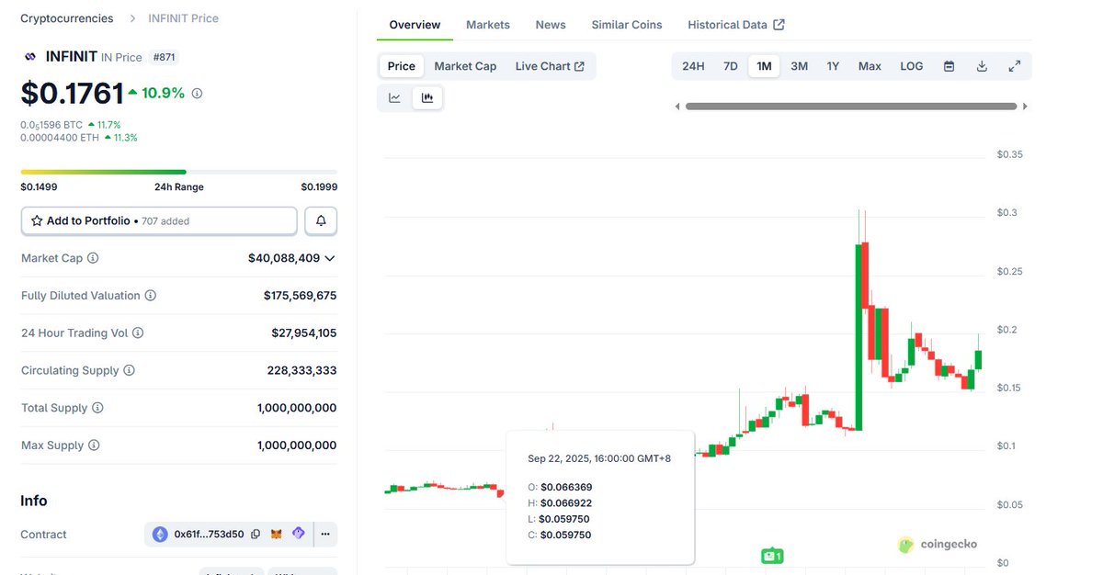This screenshot has height=575, width=1103.
Task: Select the 1M time range
Action: click(x=764, y=66)
